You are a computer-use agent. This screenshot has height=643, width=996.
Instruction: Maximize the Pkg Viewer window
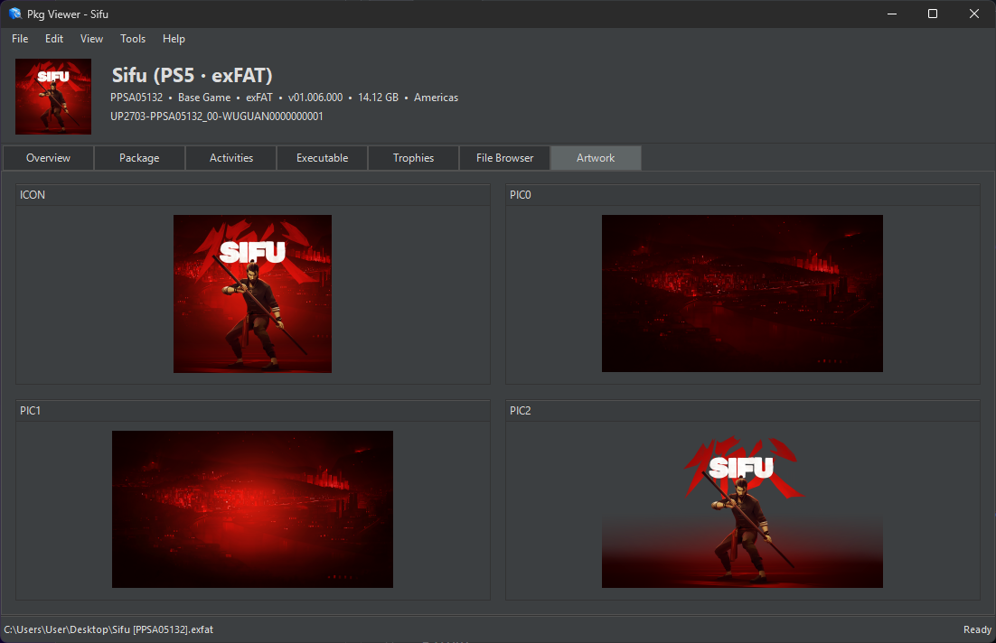pos(933,14)
